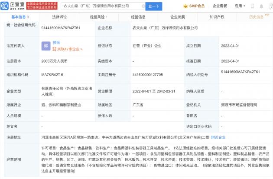Click business term 2022-04-01 至 2042-03-31

[154, 91]
